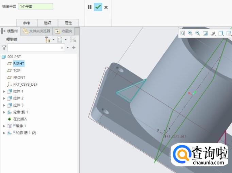Expand the 镜像 1 feature node

click(x=4, y=126)
